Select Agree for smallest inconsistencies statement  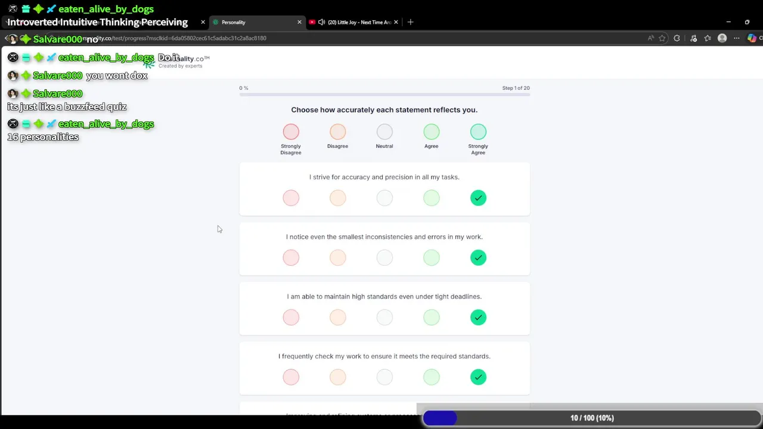click(431, 257)
